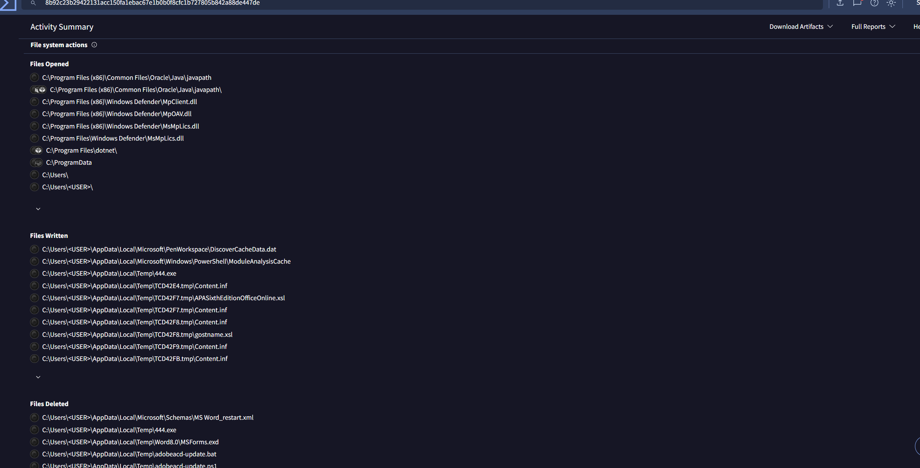Viewport: 920px width, 468px height.
Task: Click sandbox icon beside 444.exe in Files Deleted
Action: coord(35,430)
